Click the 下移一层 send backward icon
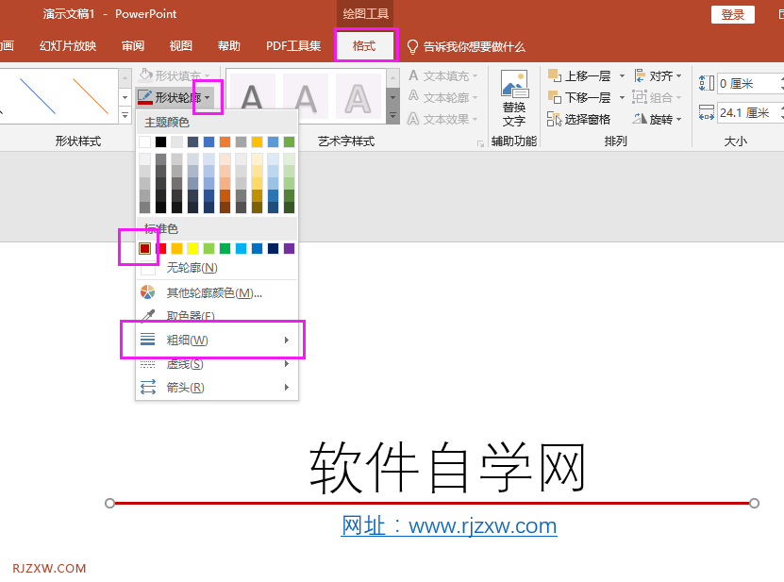This screenshot has height=582, width=784. pos(555,96)
